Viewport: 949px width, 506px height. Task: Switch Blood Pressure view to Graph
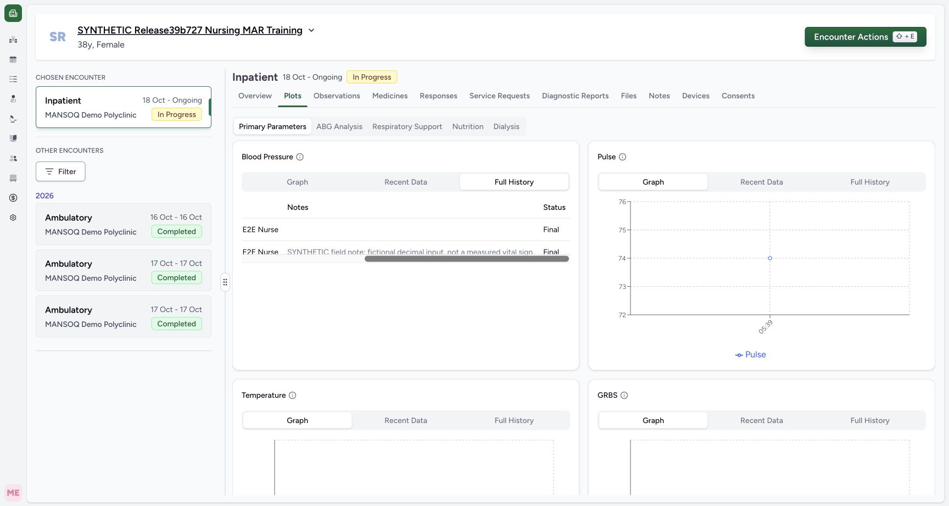pos(297,182)
